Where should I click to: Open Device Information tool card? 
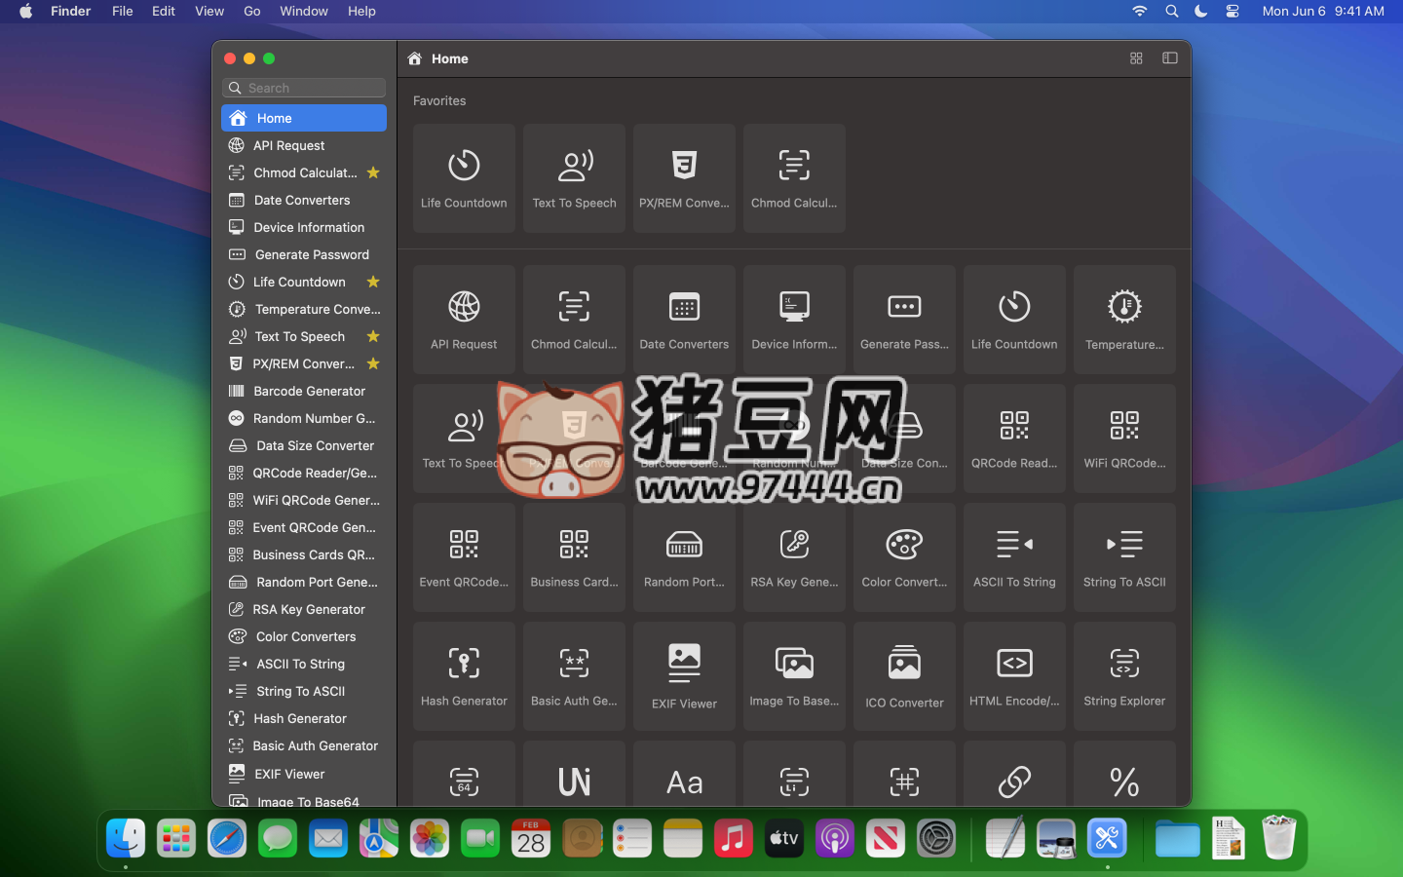(794, 320)
